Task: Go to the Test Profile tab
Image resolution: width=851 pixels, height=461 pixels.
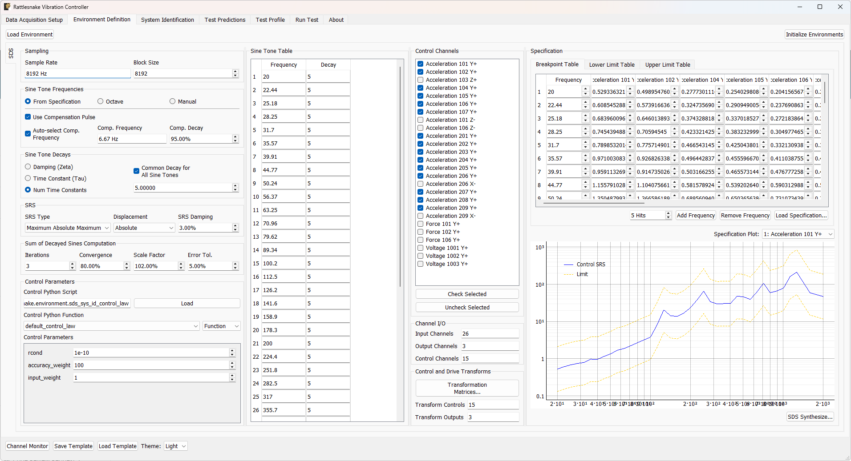Action: [x=270, y=20]
